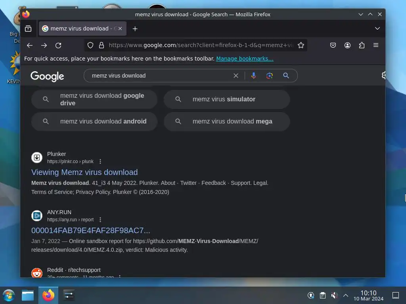Search memz virus download google drive
Screen dimensions: 406x304
(94, 99)
